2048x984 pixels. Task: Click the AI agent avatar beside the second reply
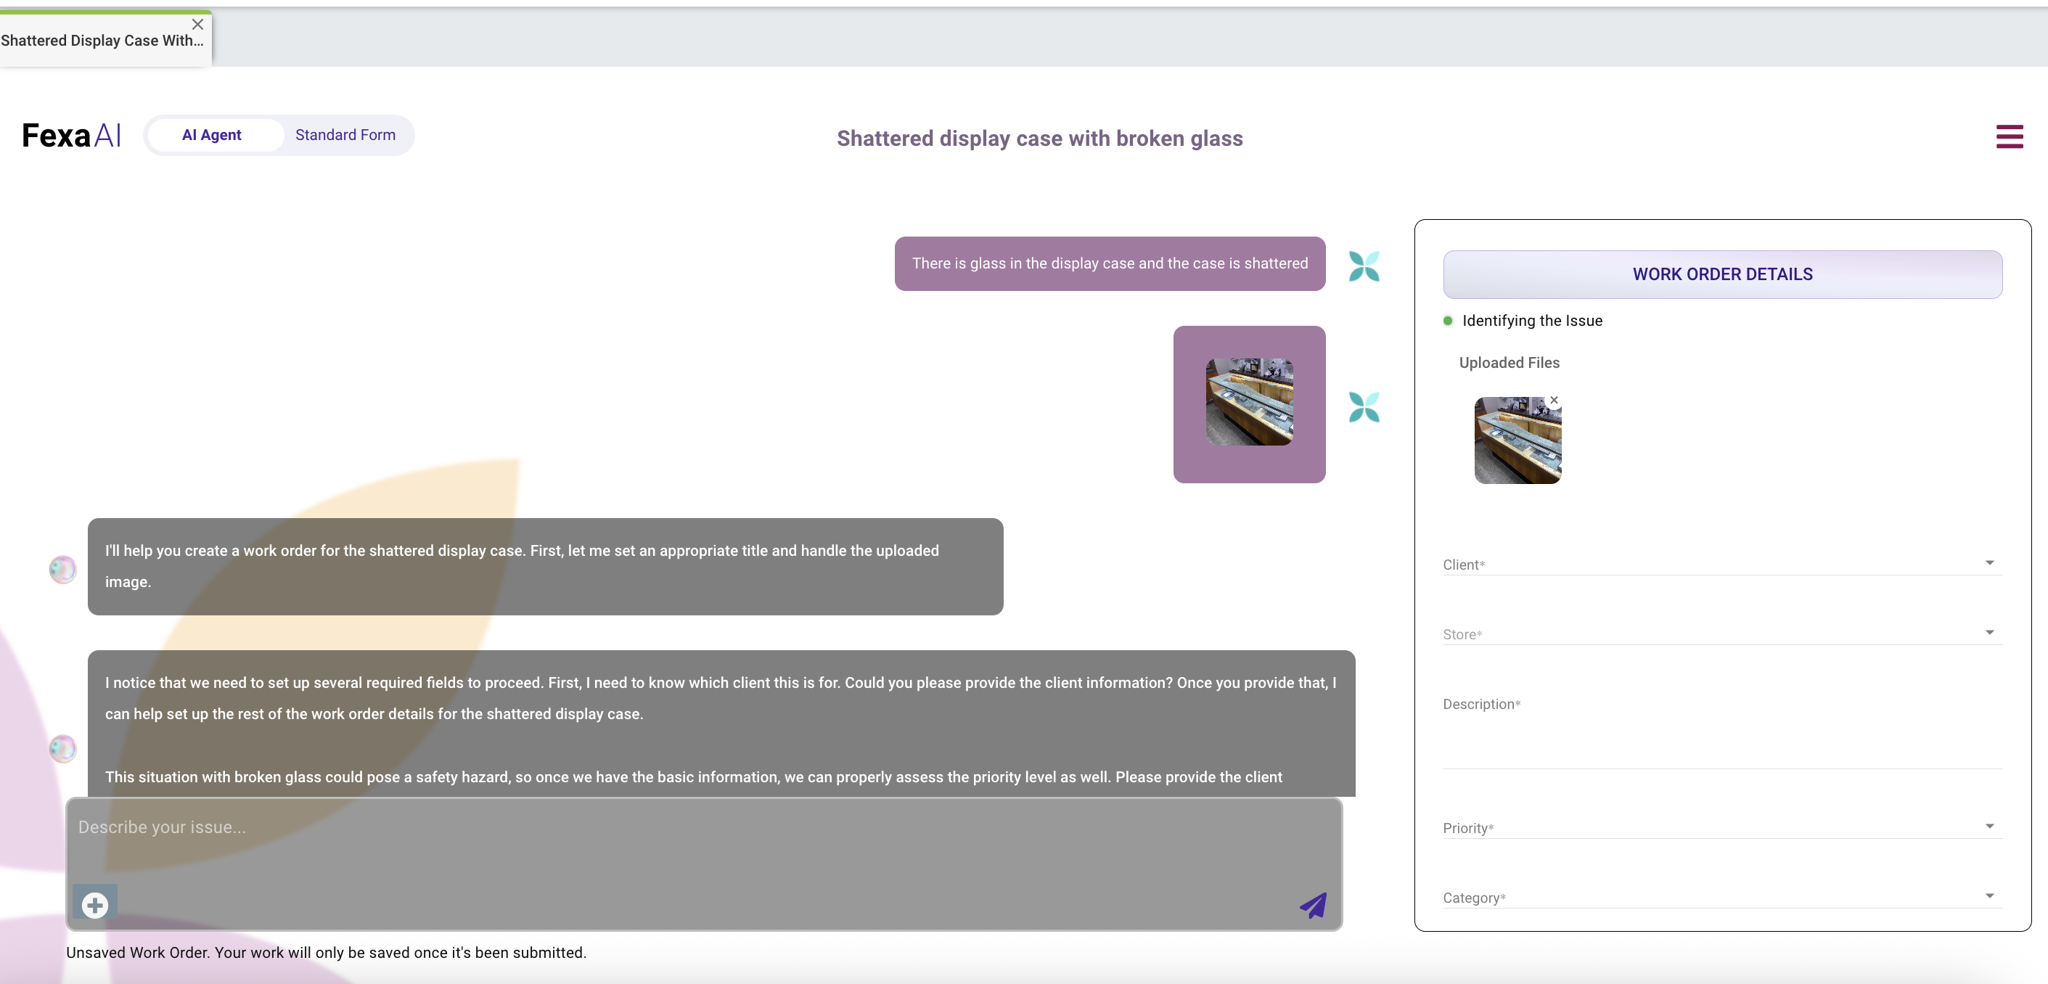(63, 748)
